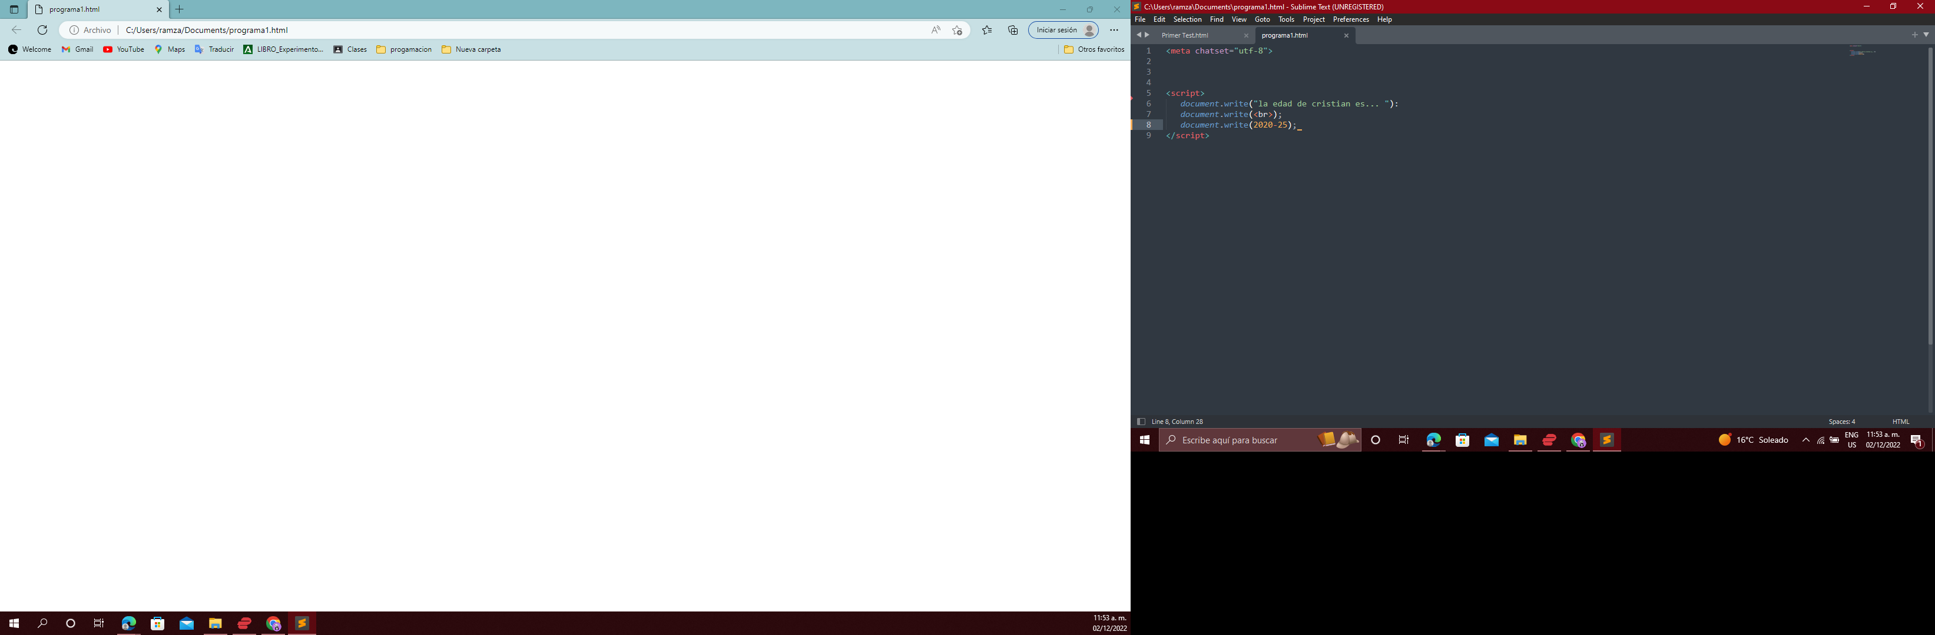Open the Edit menu in Sublime Text
1935x635 pixels.
pos(1159,19)
